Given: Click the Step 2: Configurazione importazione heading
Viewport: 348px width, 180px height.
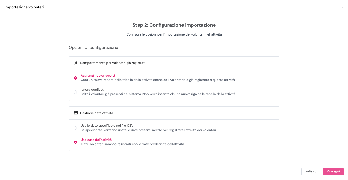Looking at the screenshot, I should 174,25.
